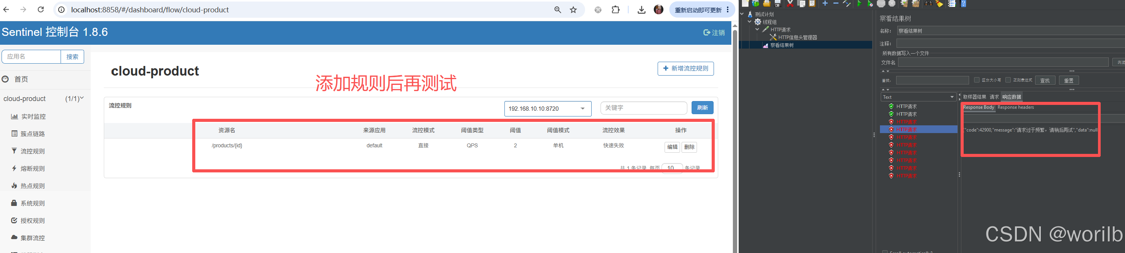Image resolution: width=1125 pixels, height=253 pixels.
Task: Click the blue 刷新 button
Action: 702,108
